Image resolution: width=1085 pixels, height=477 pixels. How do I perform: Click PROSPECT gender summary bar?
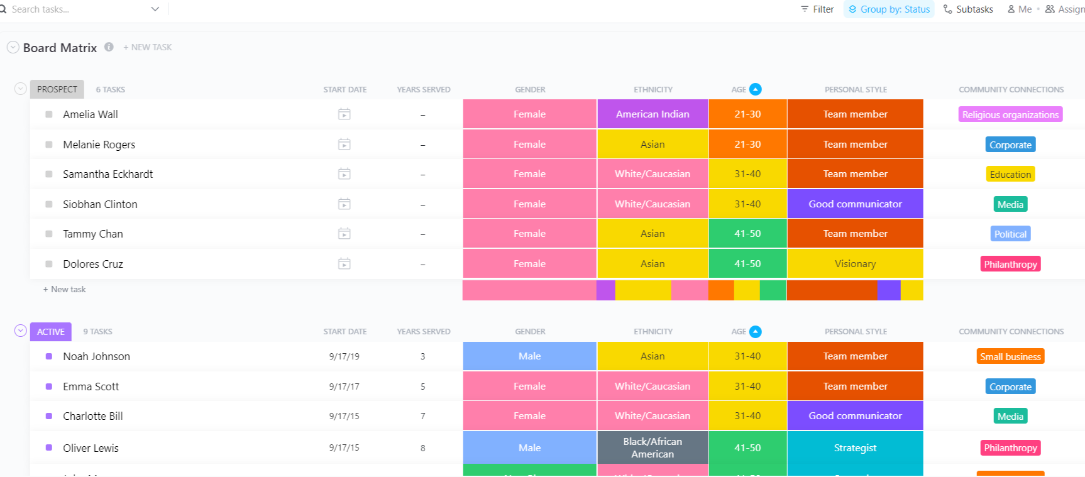click(x=529, y=290)
